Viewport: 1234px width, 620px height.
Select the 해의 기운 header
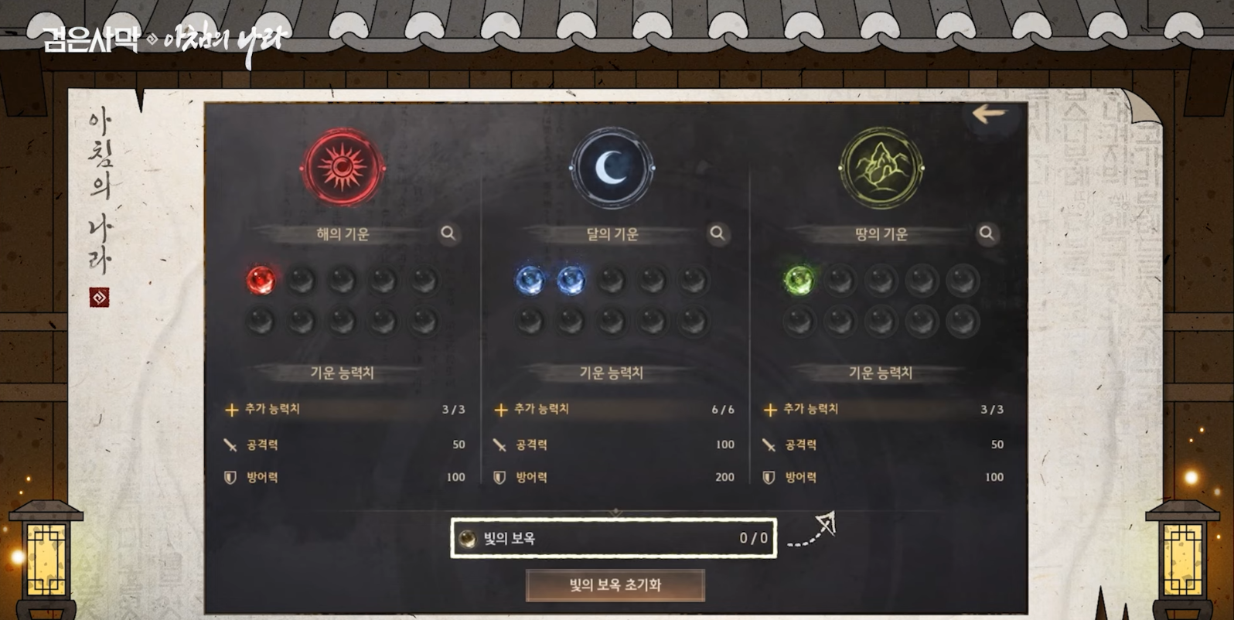343,233
